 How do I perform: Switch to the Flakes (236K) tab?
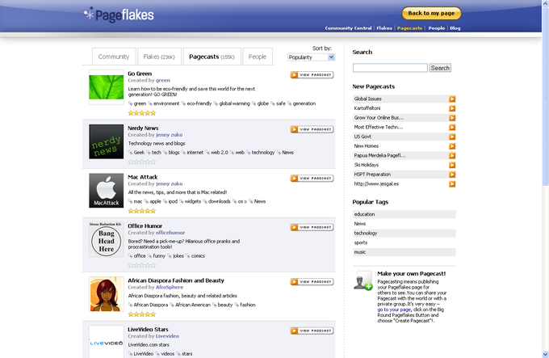tap(159, 57)
